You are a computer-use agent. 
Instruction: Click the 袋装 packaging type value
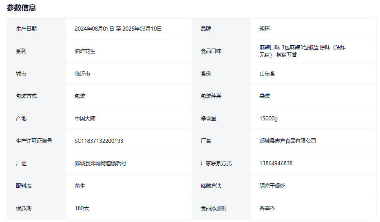tap(264, 96)
